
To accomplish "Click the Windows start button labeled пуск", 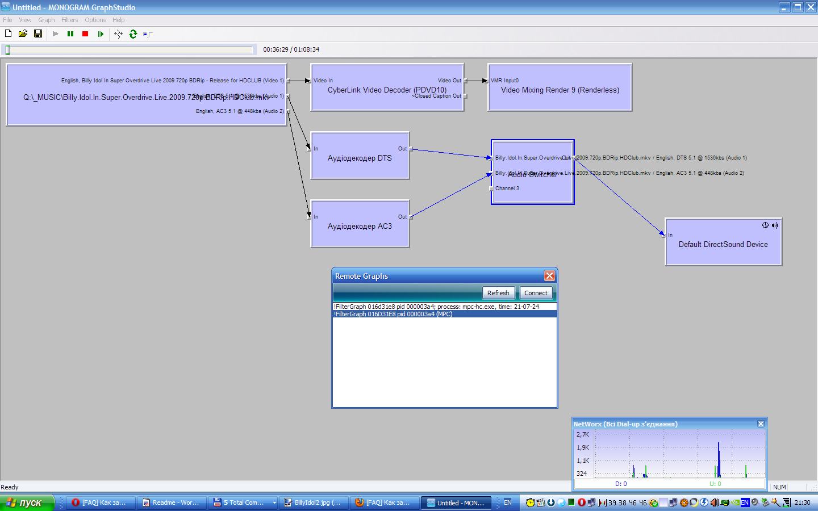I will coord(27,502).
